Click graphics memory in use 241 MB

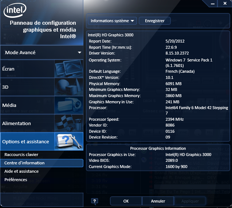(172, 102)
